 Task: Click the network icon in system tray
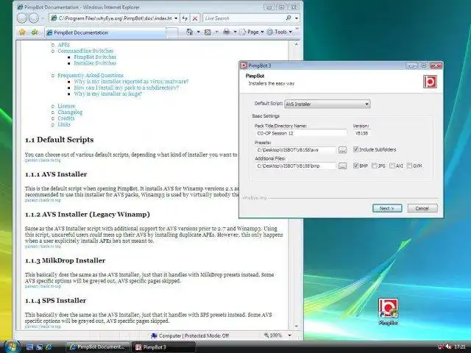[441, 347]
